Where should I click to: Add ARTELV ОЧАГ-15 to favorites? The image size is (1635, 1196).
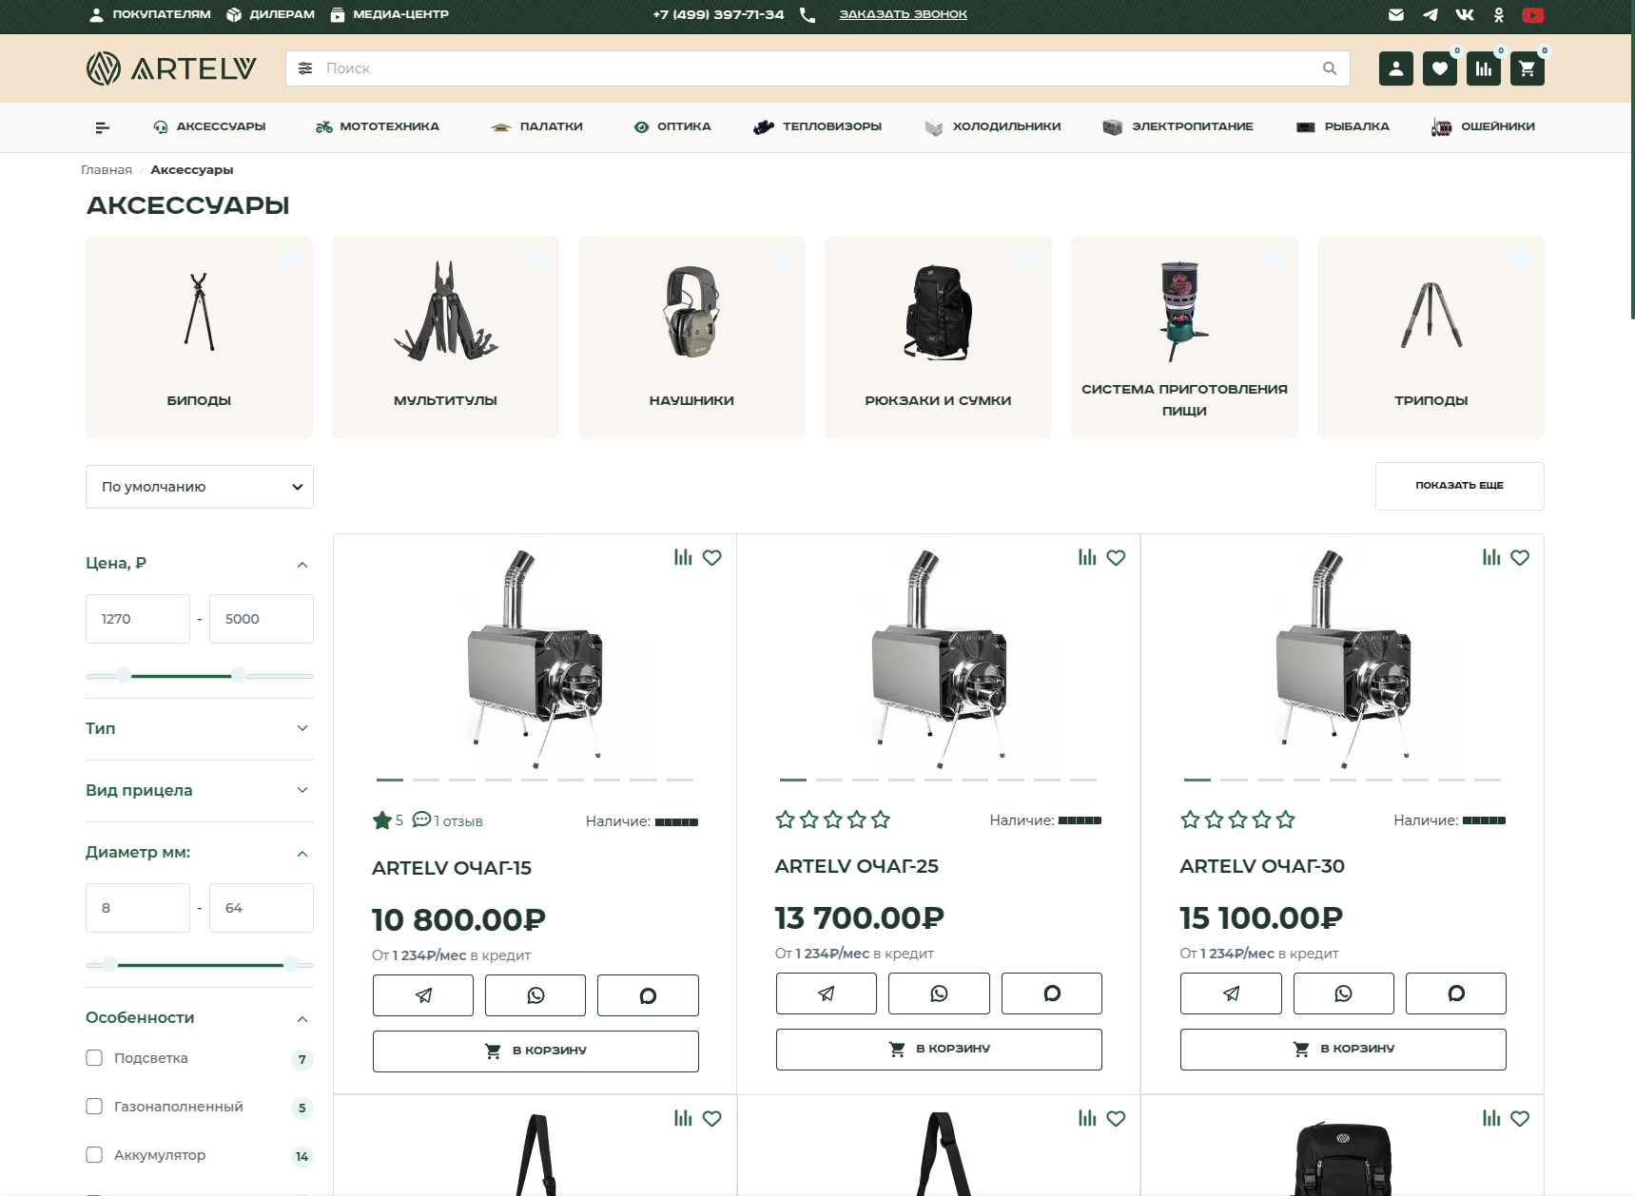(x=711, y=557)
